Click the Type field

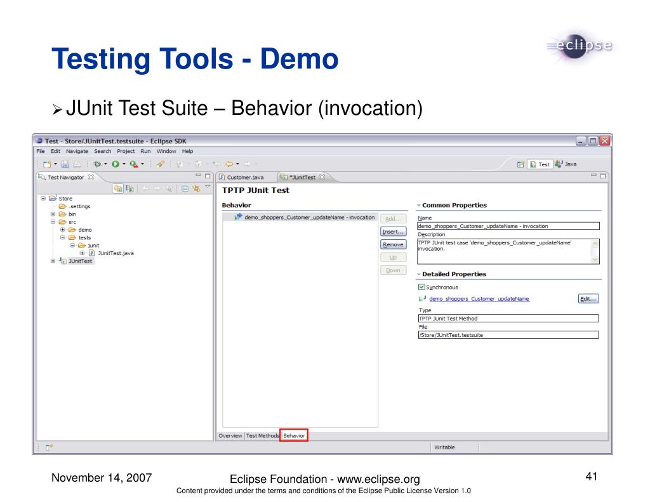(x=508, y=319)
